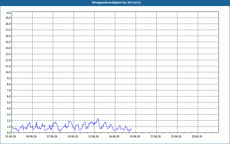Click the y-axis label '1,0'
The height and width of the screenshot is (144, 230).
coord(9,127)
